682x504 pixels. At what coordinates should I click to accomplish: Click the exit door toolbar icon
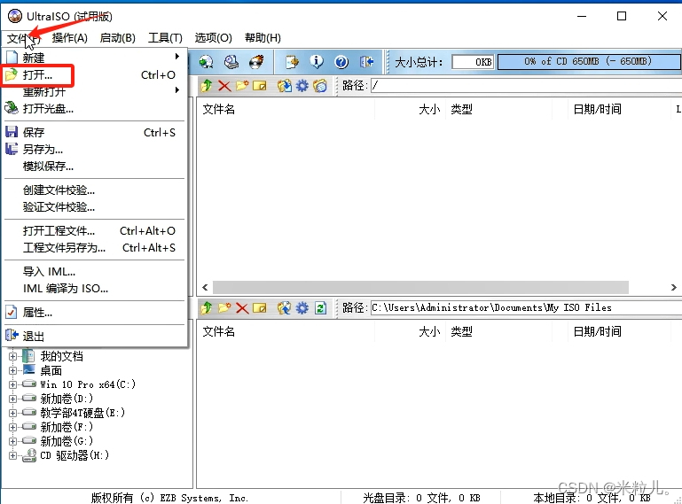[x=366, y=62]
